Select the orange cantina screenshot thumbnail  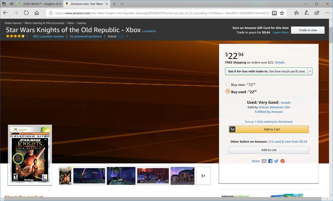pyautogui.click(x=153, y=176)
